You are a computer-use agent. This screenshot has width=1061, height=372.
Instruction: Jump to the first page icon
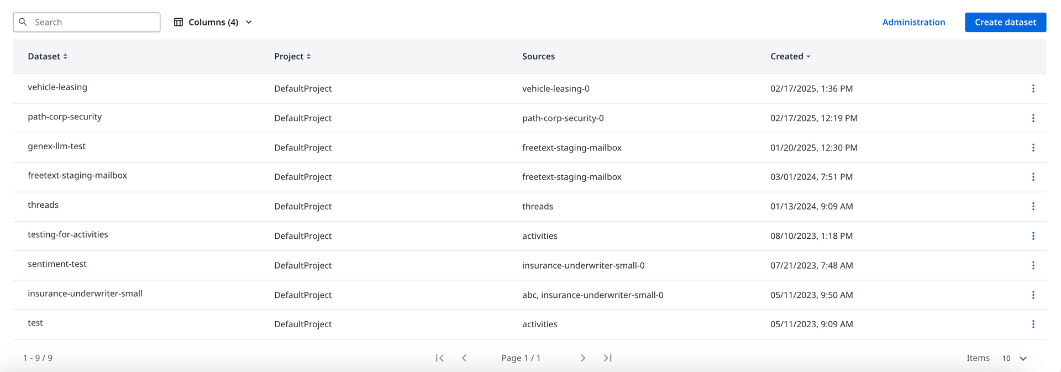click(440, 358)
